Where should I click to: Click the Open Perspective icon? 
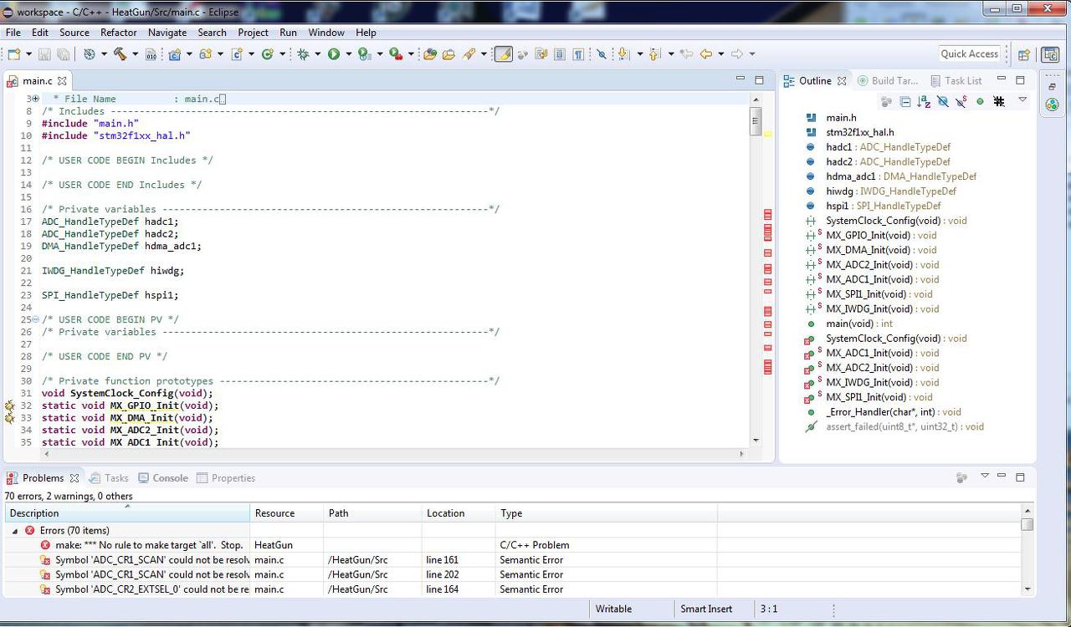pos(1023,54)
